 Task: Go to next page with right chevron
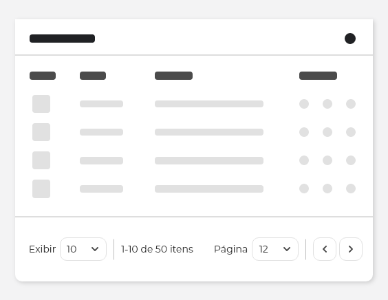coord(351,249)
